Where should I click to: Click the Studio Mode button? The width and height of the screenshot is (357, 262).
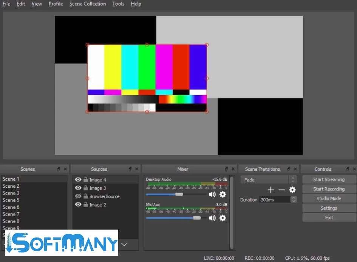click(x=329, y=199)
